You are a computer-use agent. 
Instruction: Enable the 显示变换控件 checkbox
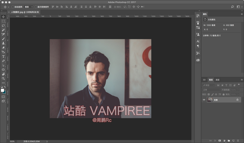click(x=36, y=7)
